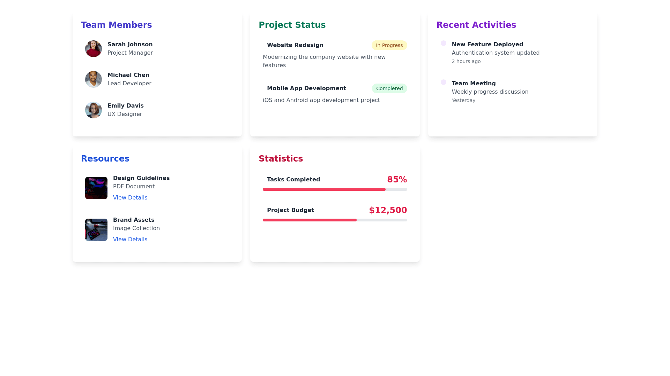Screen dimensions: 670x376
Task: Click the Completed status badge
Action: coord(389,88)
